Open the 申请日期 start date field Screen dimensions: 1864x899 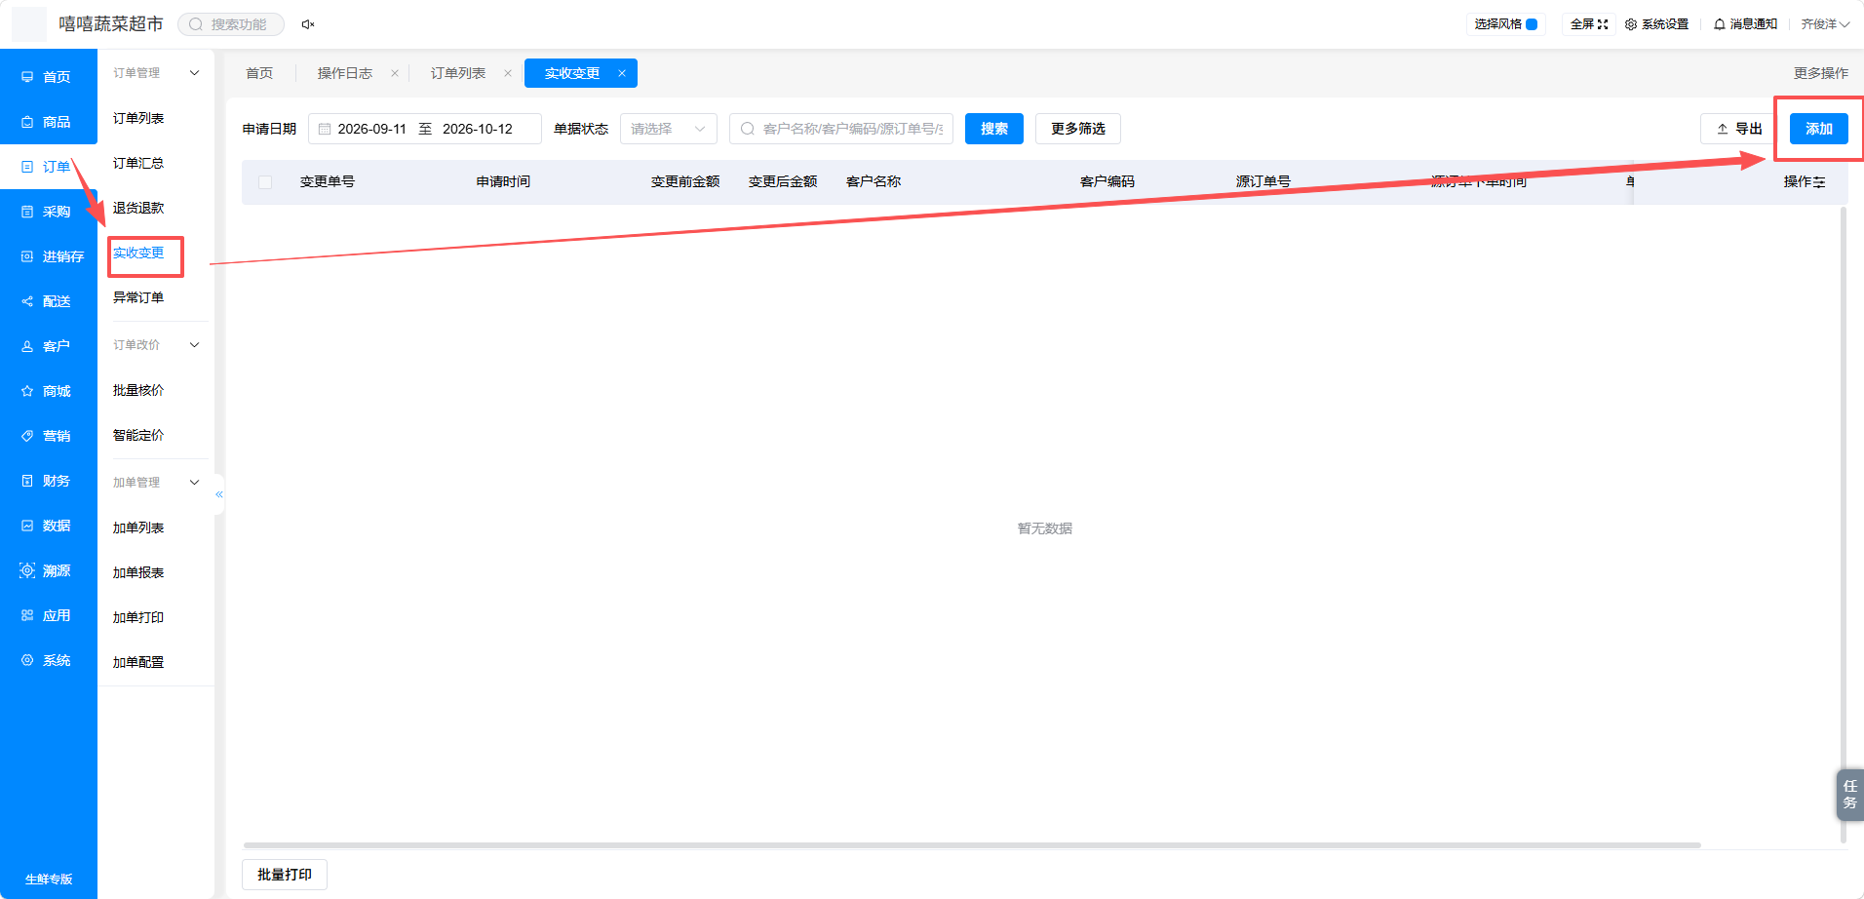371,129
